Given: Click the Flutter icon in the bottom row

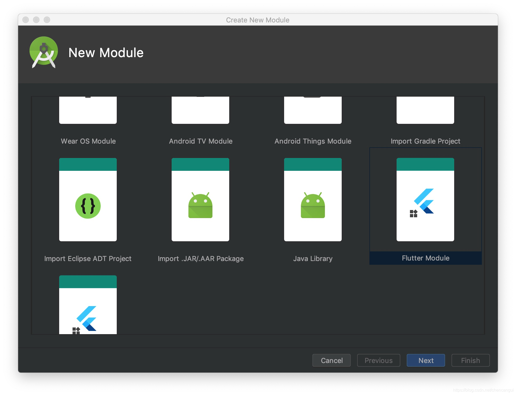Looking at the screenshot, I should click(x=88, y=305).
